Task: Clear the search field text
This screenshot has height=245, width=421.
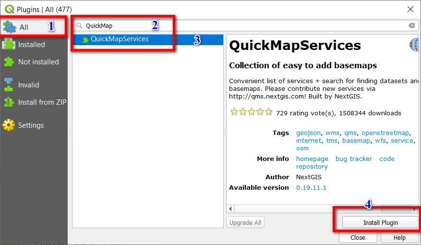Action: tap(411, 25)
